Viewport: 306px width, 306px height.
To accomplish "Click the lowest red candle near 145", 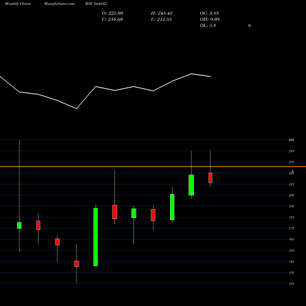I will coord(76,264).
